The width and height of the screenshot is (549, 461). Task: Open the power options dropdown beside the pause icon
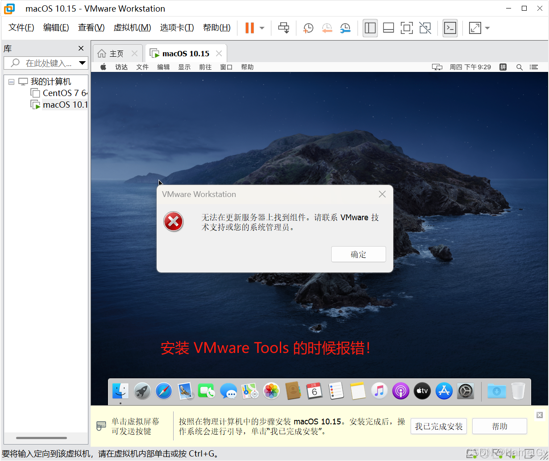(x=262, y=28)
